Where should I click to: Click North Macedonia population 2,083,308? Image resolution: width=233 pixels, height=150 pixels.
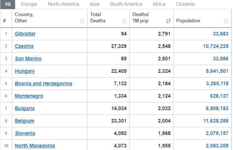coord(217,146)
